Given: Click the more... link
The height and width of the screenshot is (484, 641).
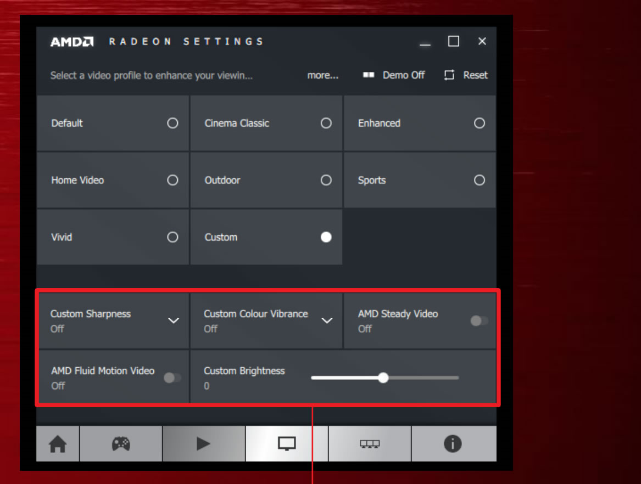Looking at the screenshot, I should tap(322, 75).
